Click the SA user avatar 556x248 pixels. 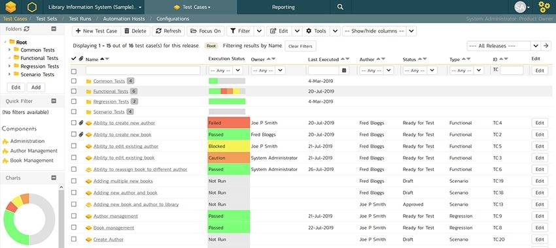click(x=520, y=7)
